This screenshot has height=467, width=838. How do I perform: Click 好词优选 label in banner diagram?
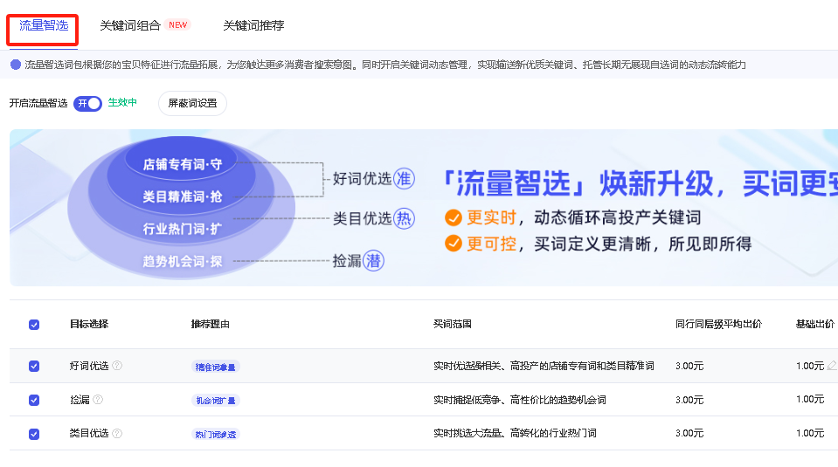[x=363, y=178]
